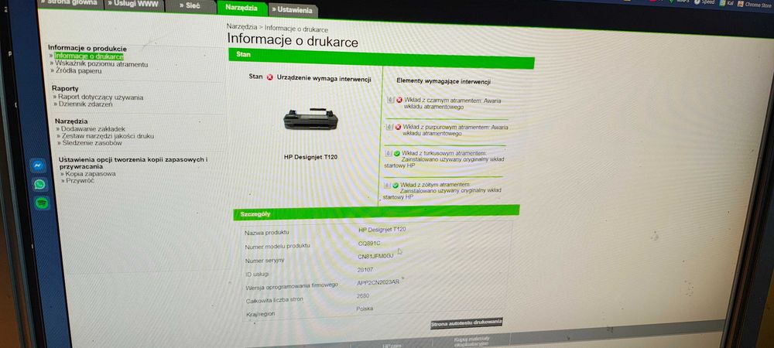Image resolution: width=774 pixels, height=348 pixels.
Task: Open the HP.com footer link
Action: (390, 346)
